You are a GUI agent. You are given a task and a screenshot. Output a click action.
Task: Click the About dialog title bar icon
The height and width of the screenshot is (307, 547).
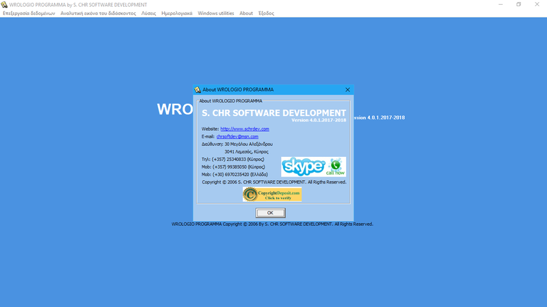[198, 90]
